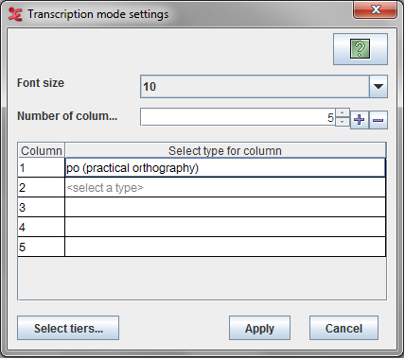Apply the transcription mode settings

click(259, 328)
